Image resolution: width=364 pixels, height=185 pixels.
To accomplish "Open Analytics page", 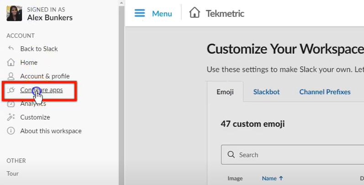I will pyautogui.click(x=33, y=104).
